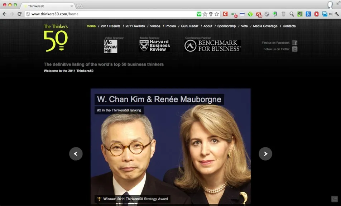
Task: Open the Evernote elephant extension
Action: click(300, 14)
